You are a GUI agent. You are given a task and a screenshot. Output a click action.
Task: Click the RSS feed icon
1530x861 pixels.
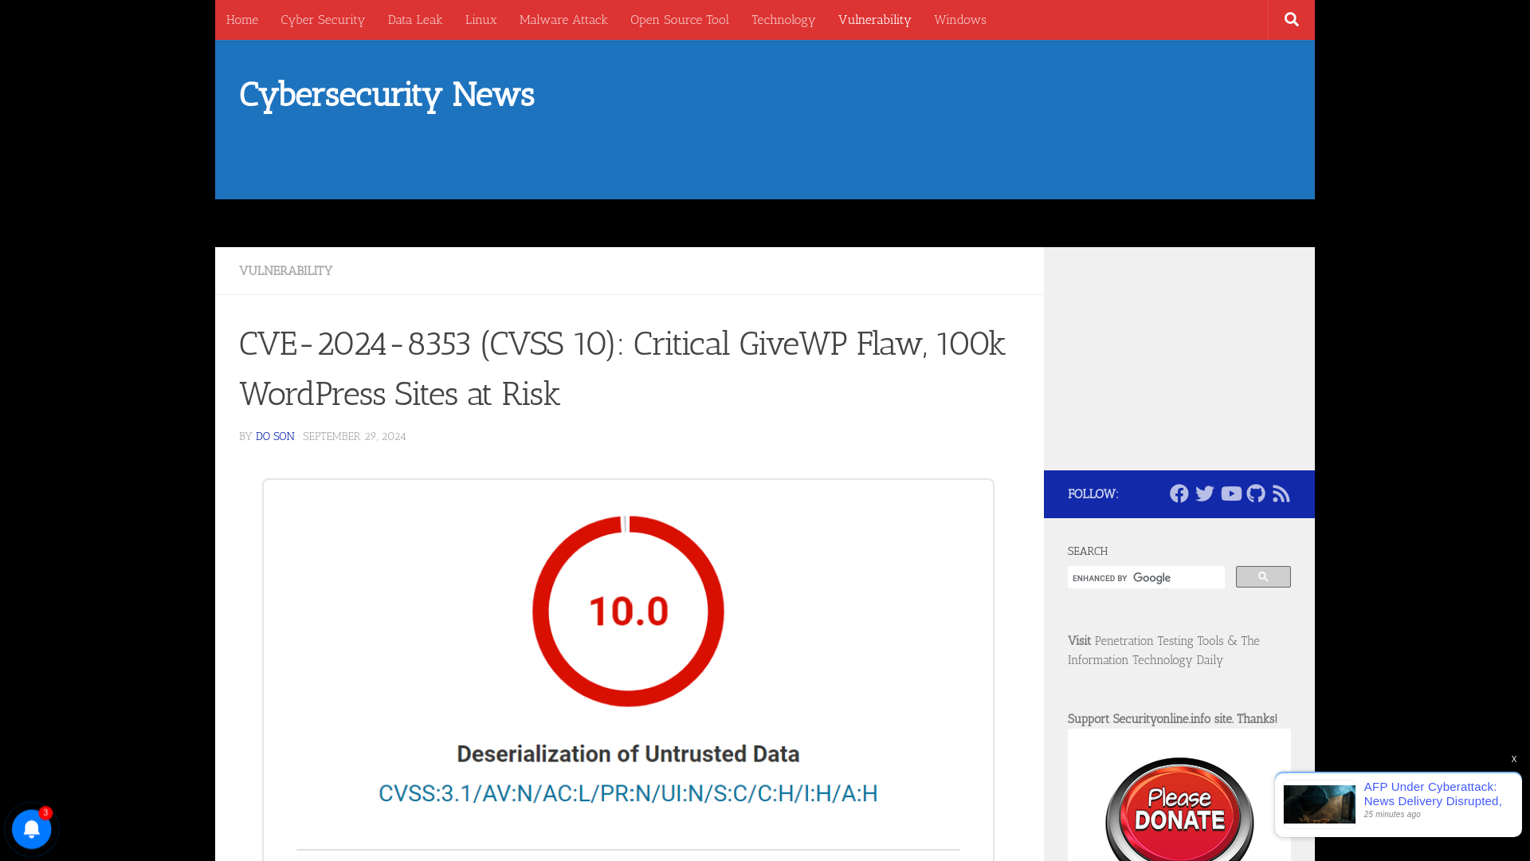pyautogui.click(x=1281, y=494)
